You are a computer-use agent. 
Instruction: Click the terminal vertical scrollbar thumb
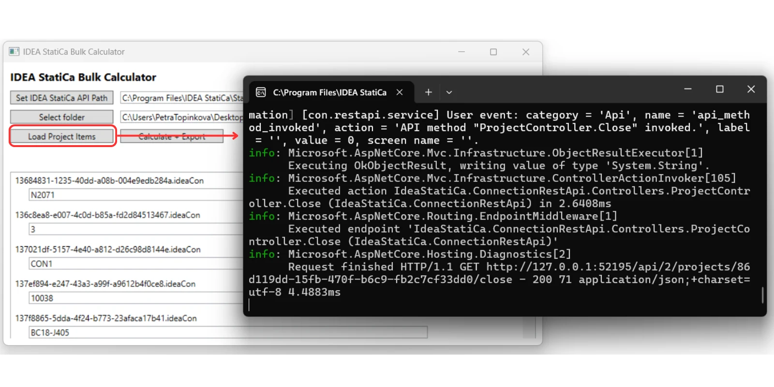point(762,295)
